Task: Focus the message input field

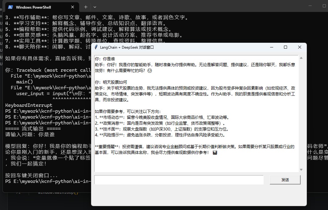Action: (179, 180)
